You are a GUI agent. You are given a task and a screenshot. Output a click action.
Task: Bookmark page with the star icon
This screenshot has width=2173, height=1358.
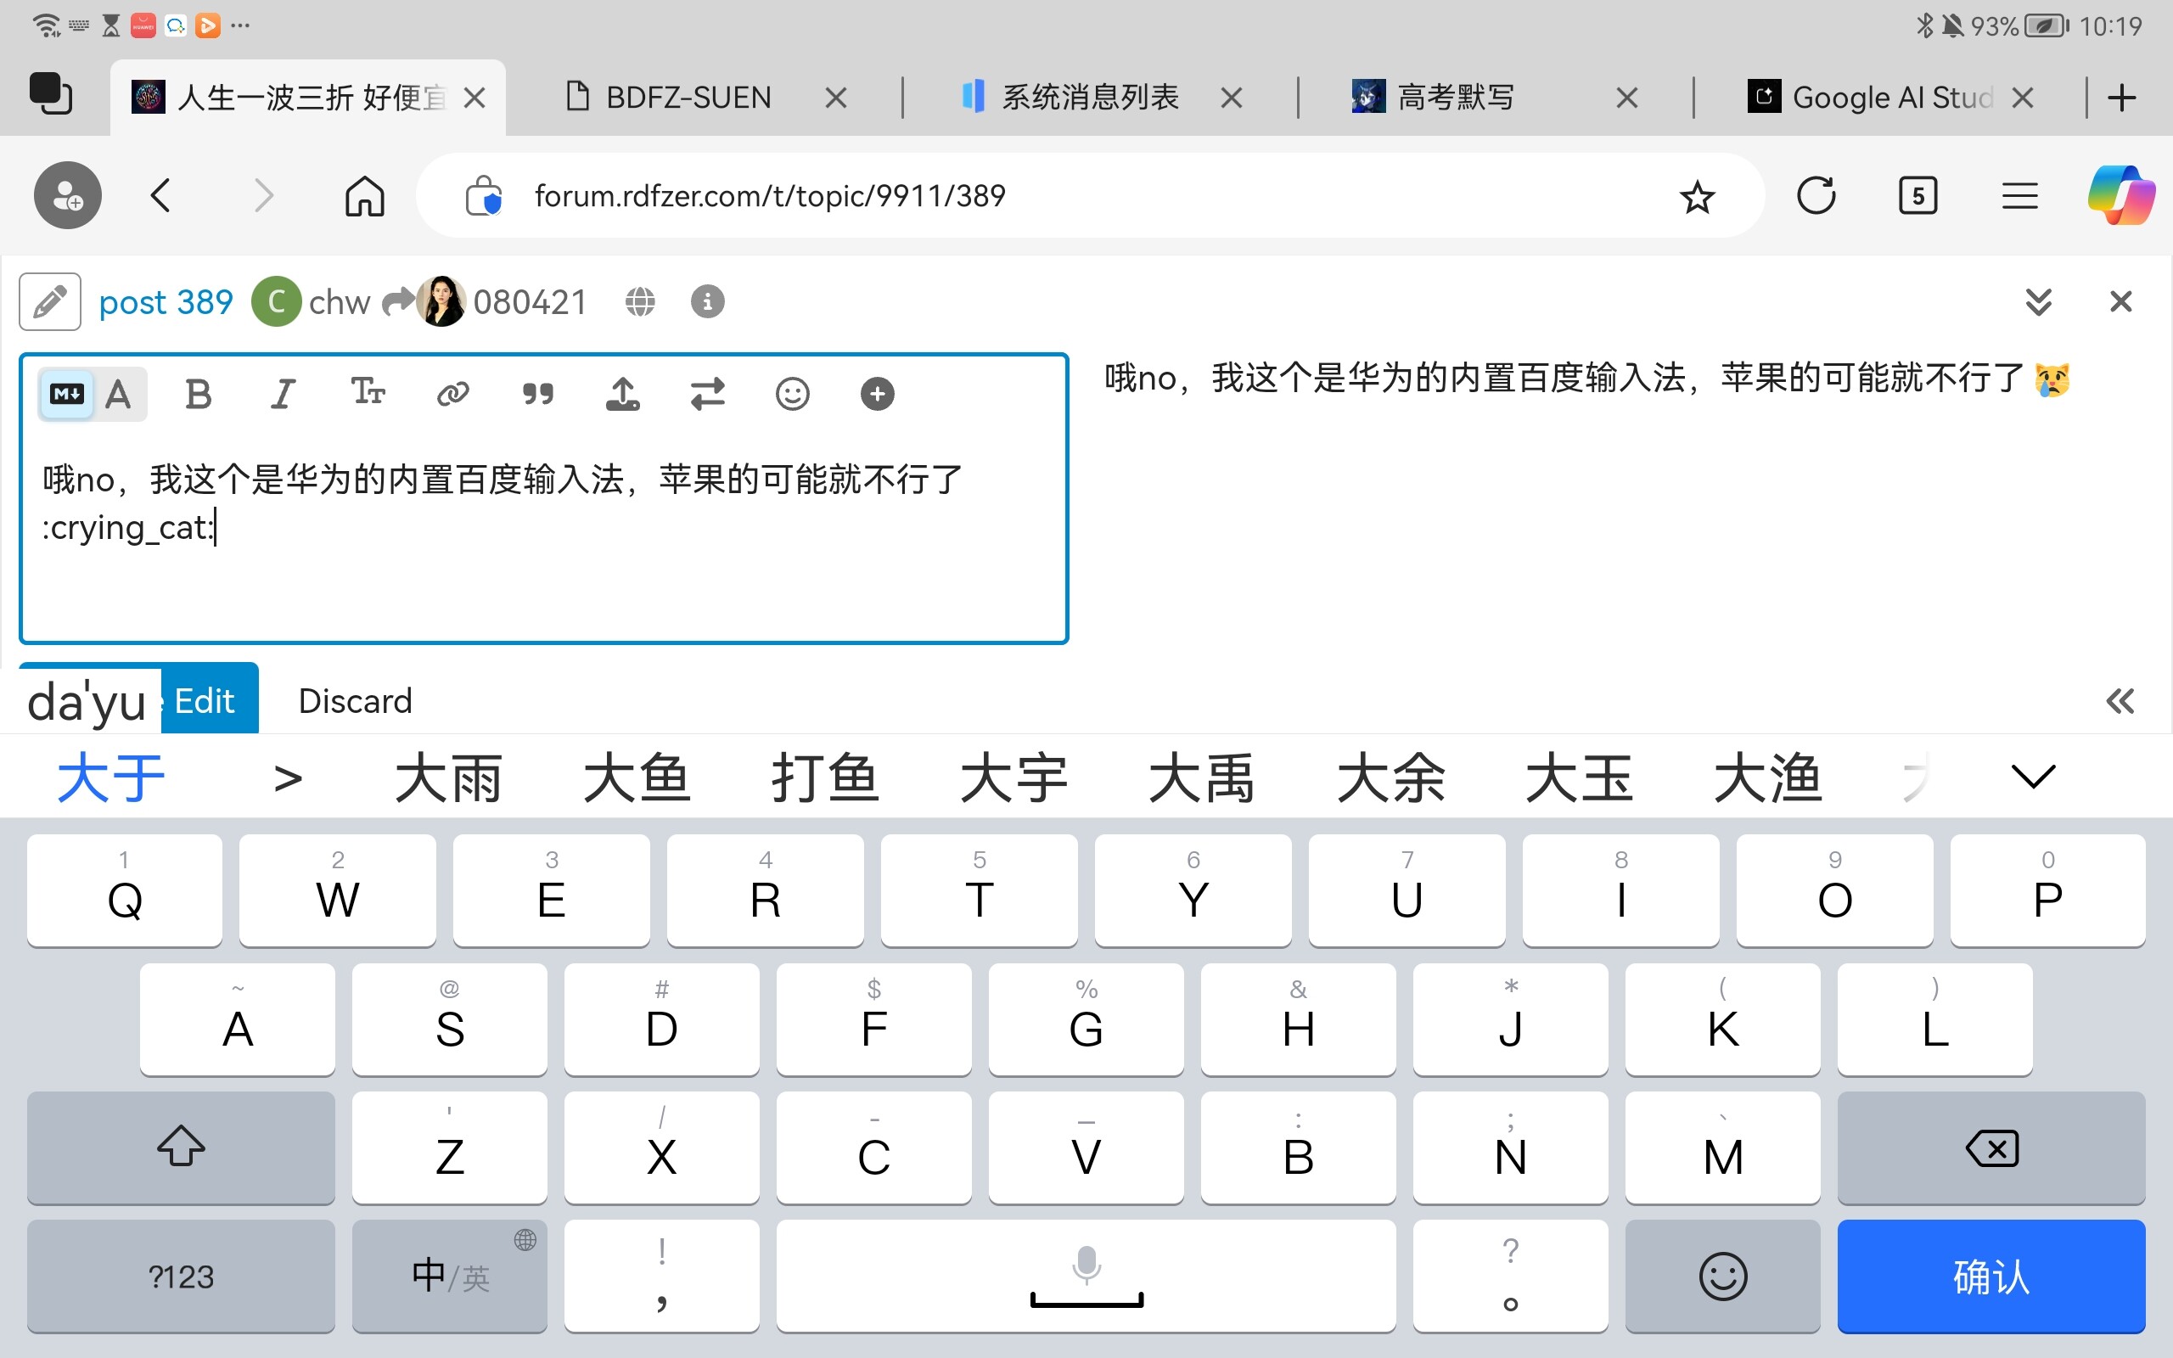(x=1696, y=197)
